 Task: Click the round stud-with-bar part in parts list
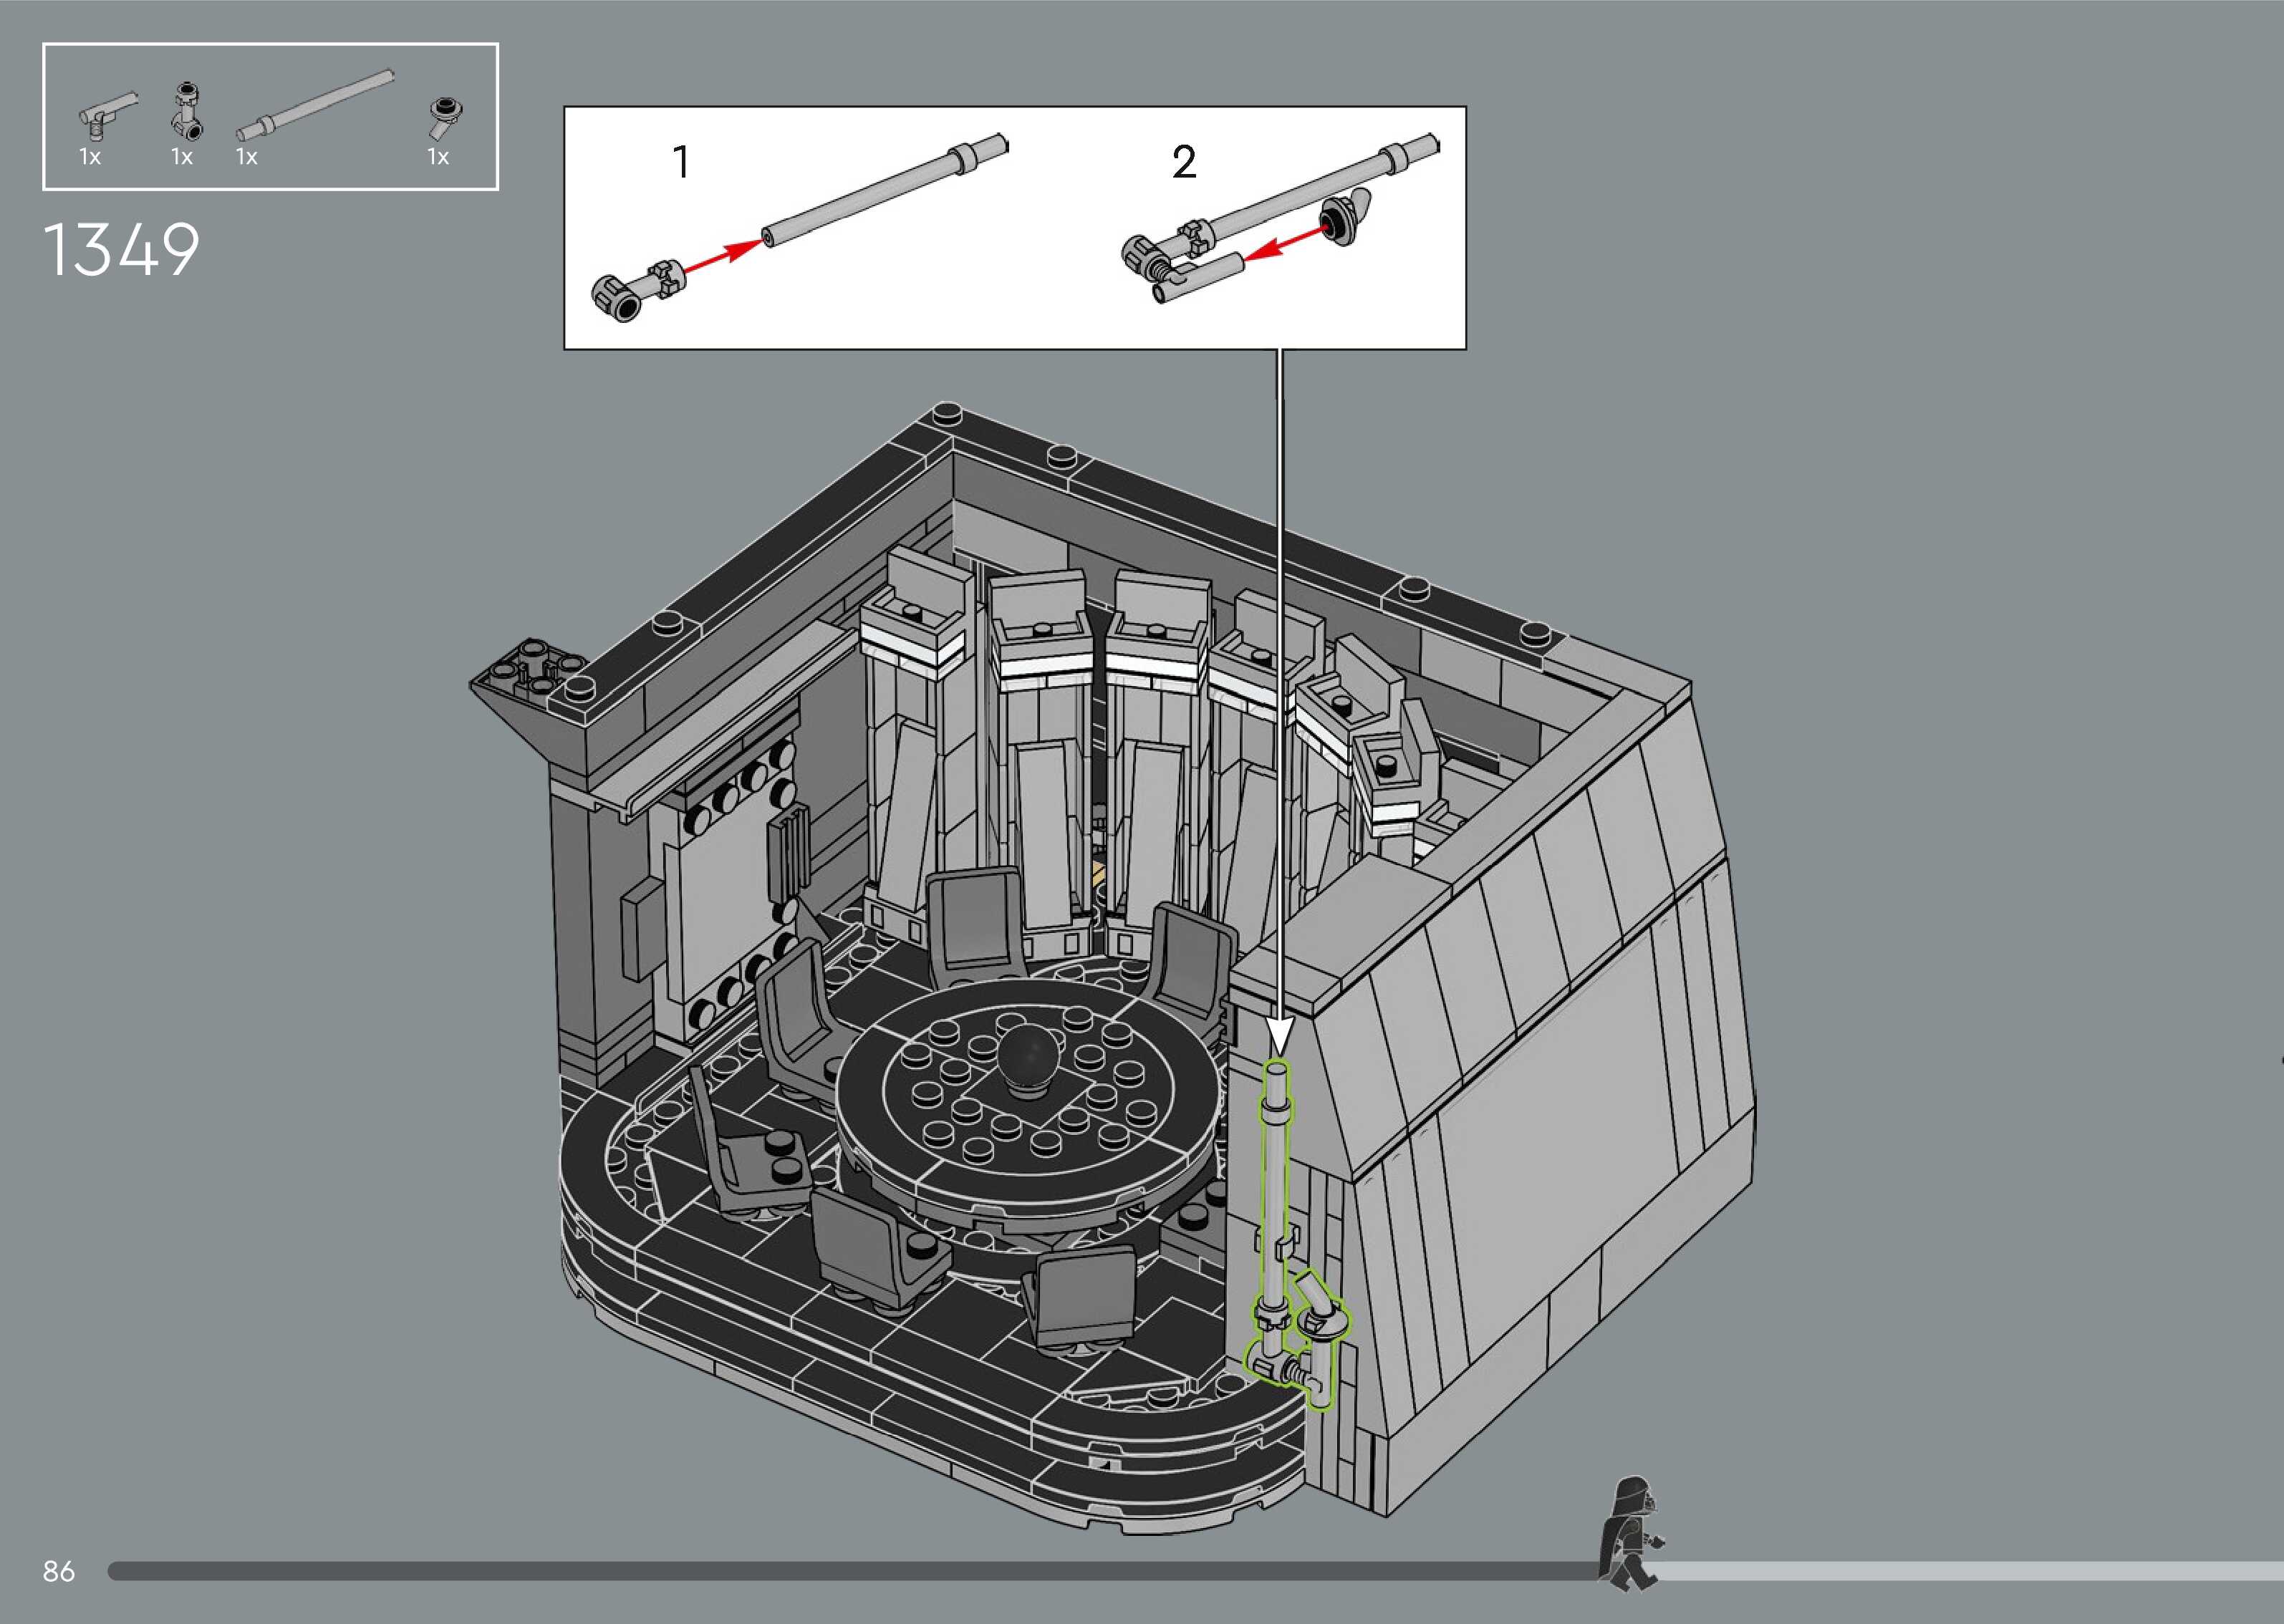point(443,116)
